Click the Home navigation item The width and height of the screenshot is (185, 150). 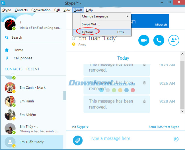pyautogui.click(x=18, y=50)
